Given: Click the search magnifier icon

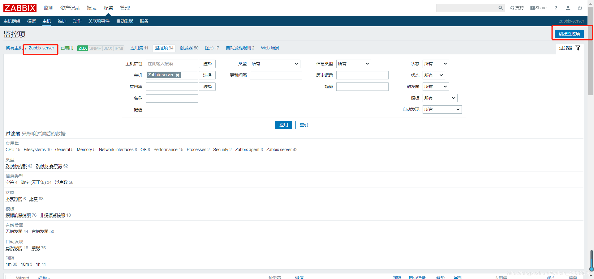Looking at the screenshot, I should tap(501, 8).
